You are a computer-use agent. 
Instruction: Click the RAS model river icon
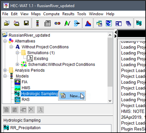point(18,99)
